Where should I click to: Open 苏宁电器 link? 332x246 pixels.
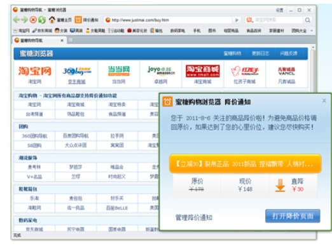pyautogui.click(x=76, y=229)
